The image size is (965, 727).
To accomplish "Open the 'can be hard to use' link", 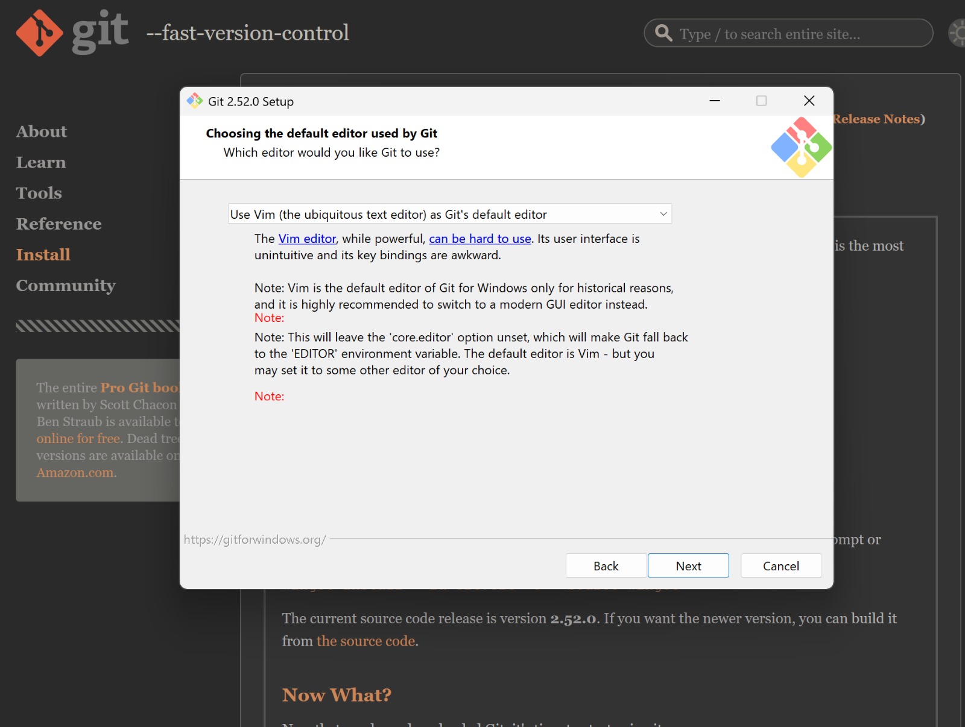I will [x=480, y=239].
